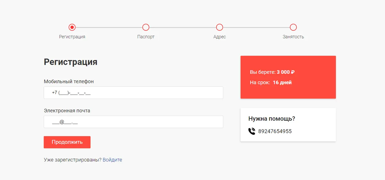Click the Регистрация page heading
The height and width of the screenshot is (180, 385).
(71, 62)
